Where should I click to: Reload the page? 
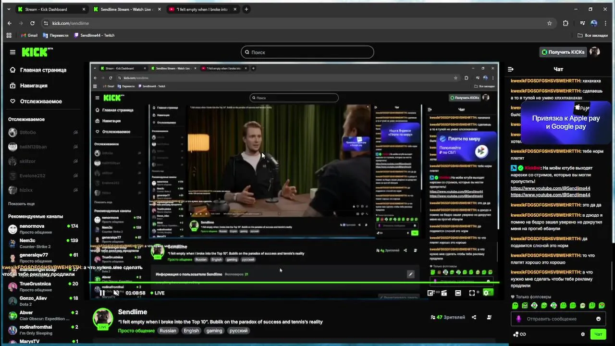[x=32, y=23]
